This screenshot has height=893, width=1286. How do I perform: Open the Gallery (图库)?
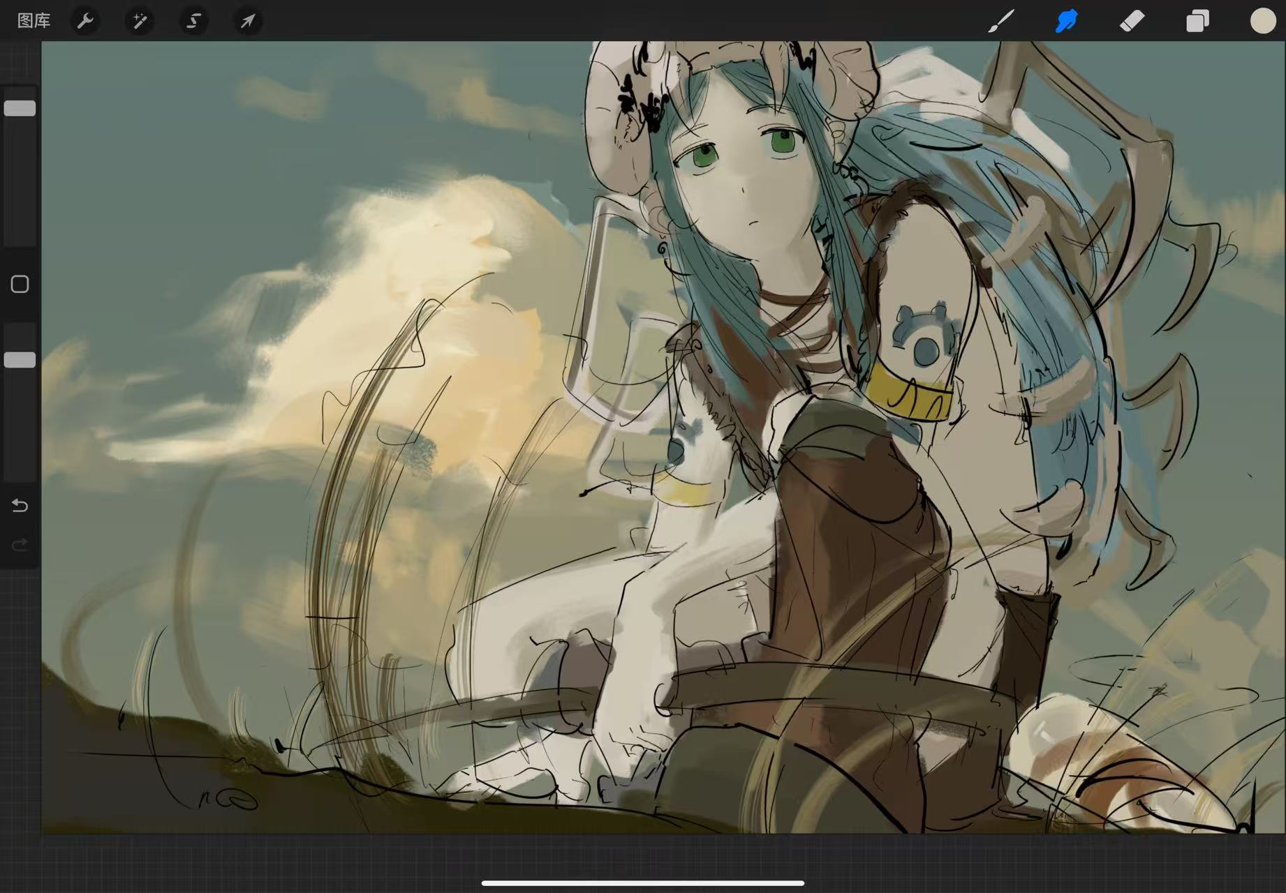34,21
